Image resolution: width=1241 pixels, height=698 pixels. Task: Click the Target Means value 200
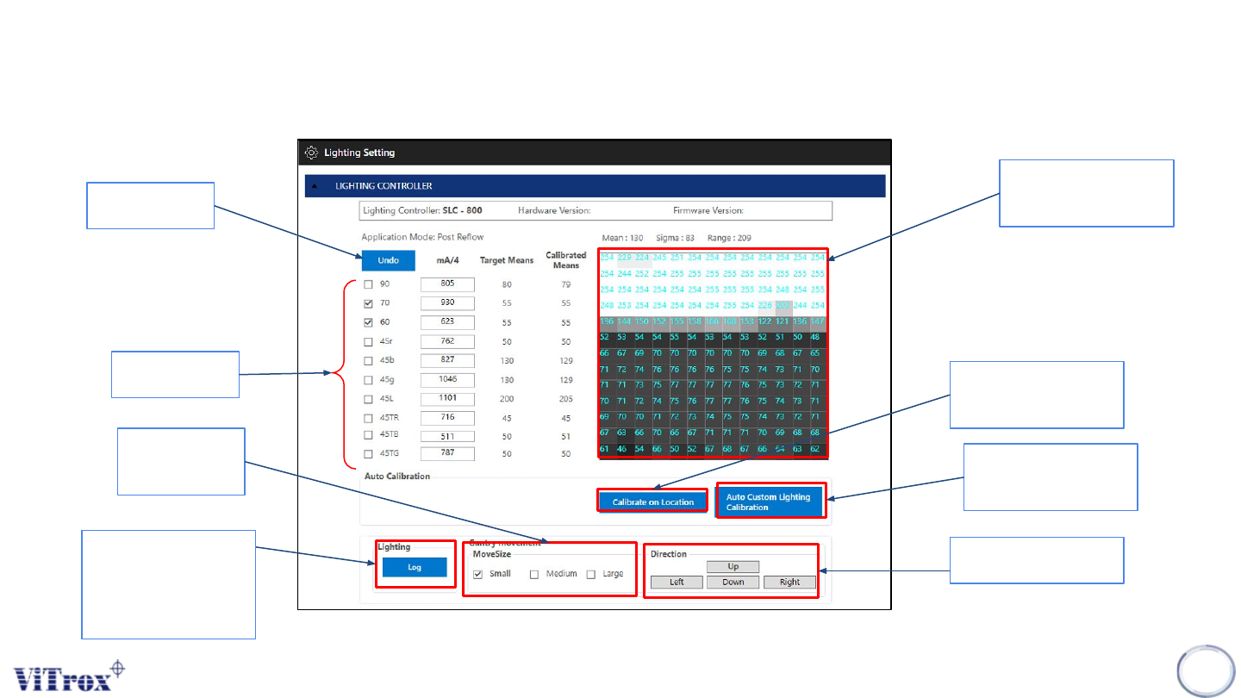click(507, 399)
